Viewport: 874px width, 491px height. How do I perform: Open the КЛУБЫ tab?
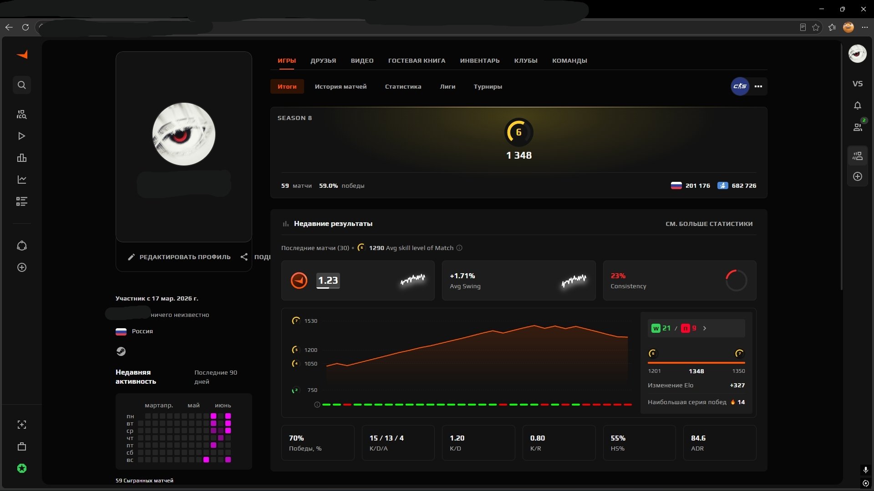pyautogui.click(x=526, y=60)
